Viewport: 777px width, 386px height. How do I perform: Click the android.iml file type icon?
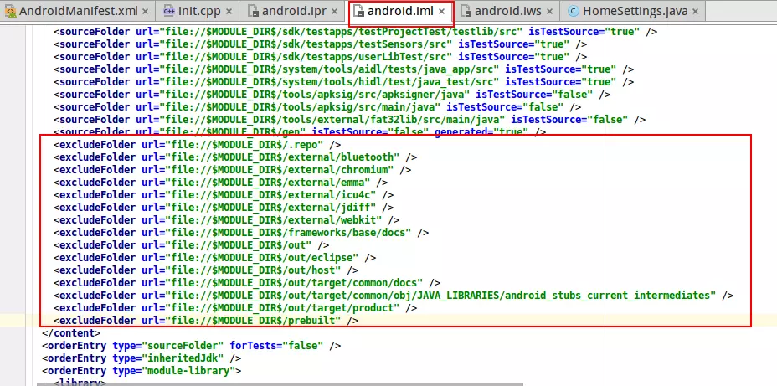pyautogui.click(x=358, y=12)
